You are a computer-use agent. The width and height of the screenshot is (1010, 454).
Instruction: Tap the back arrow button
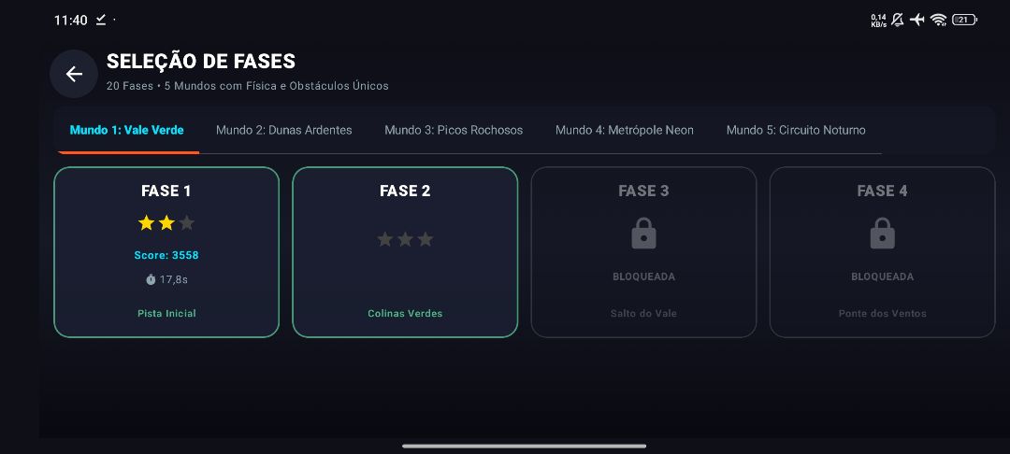(x=74, y=74)
